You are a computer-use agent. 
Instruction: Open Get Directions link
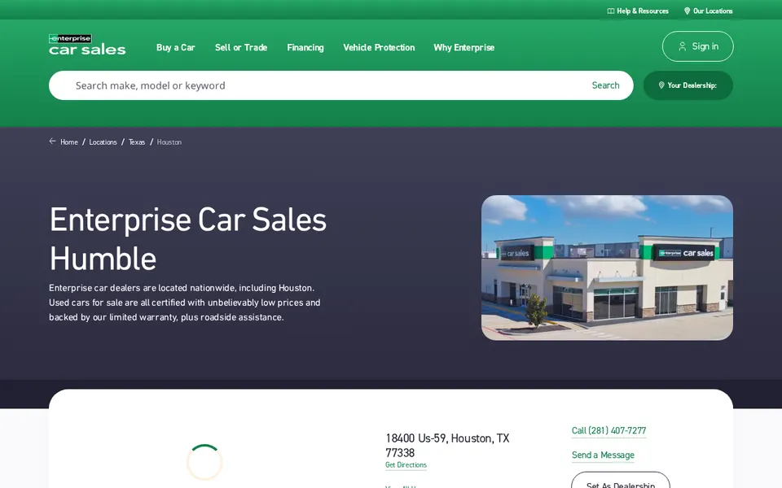point(406,465)
